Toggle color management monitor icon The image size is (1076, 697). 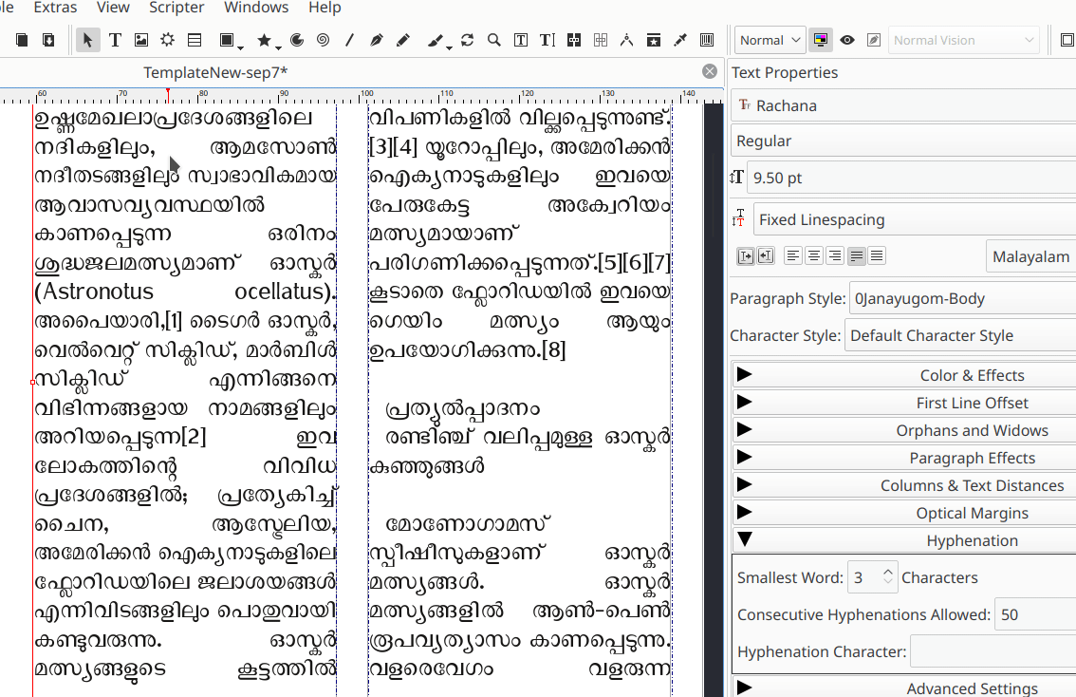[x=821, y=40]
